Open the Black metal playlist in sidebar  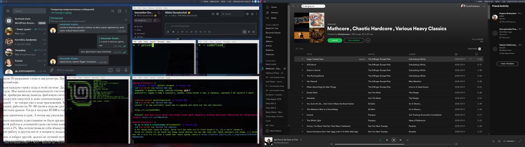[x=272, y=64]
